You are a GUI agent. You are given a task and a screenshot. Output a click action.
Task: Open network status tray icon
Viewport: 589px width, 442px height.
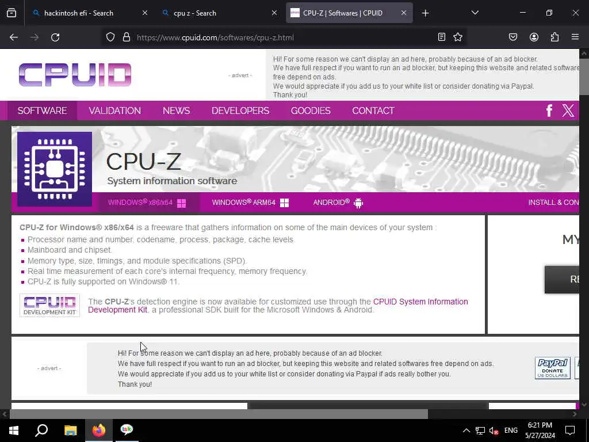[x=480, y=430]
